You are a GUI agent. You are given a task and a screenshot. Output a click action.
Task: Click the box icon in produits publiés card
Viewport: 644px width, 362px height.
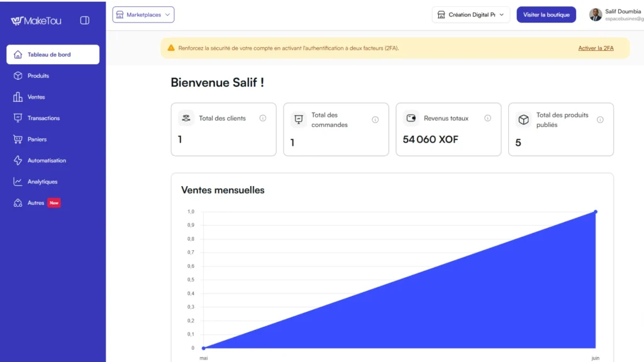(524, 119)
